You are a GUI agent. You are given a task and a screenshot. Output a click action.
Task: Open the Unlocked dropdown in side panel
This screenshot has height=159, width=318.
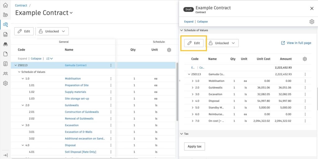coord(222,43)
